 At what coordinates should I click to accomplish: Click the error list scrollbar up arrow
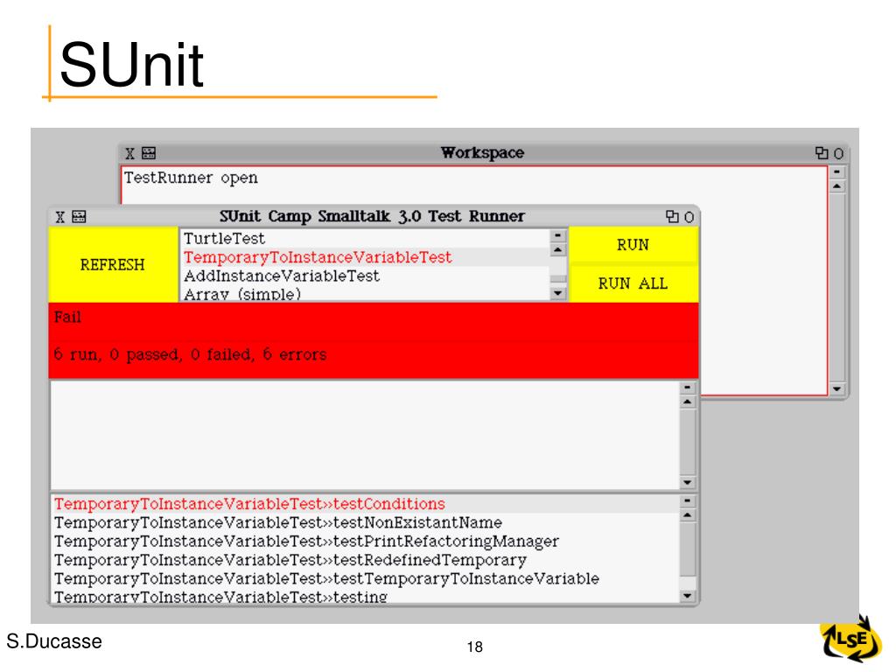pos(688,515)
